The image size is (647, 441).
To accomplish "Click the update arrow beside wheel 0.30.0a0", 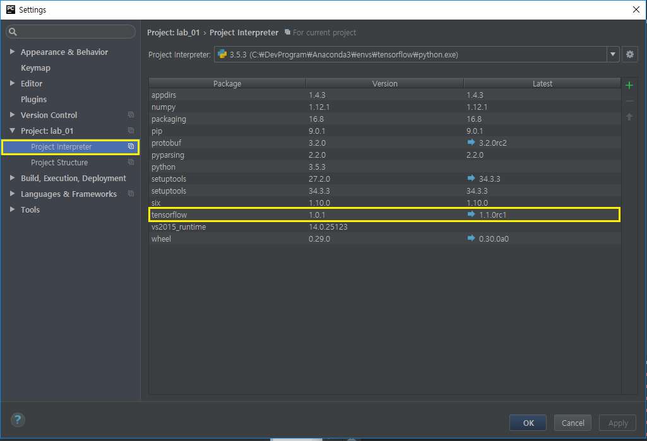I will click(x=471, y=238).
